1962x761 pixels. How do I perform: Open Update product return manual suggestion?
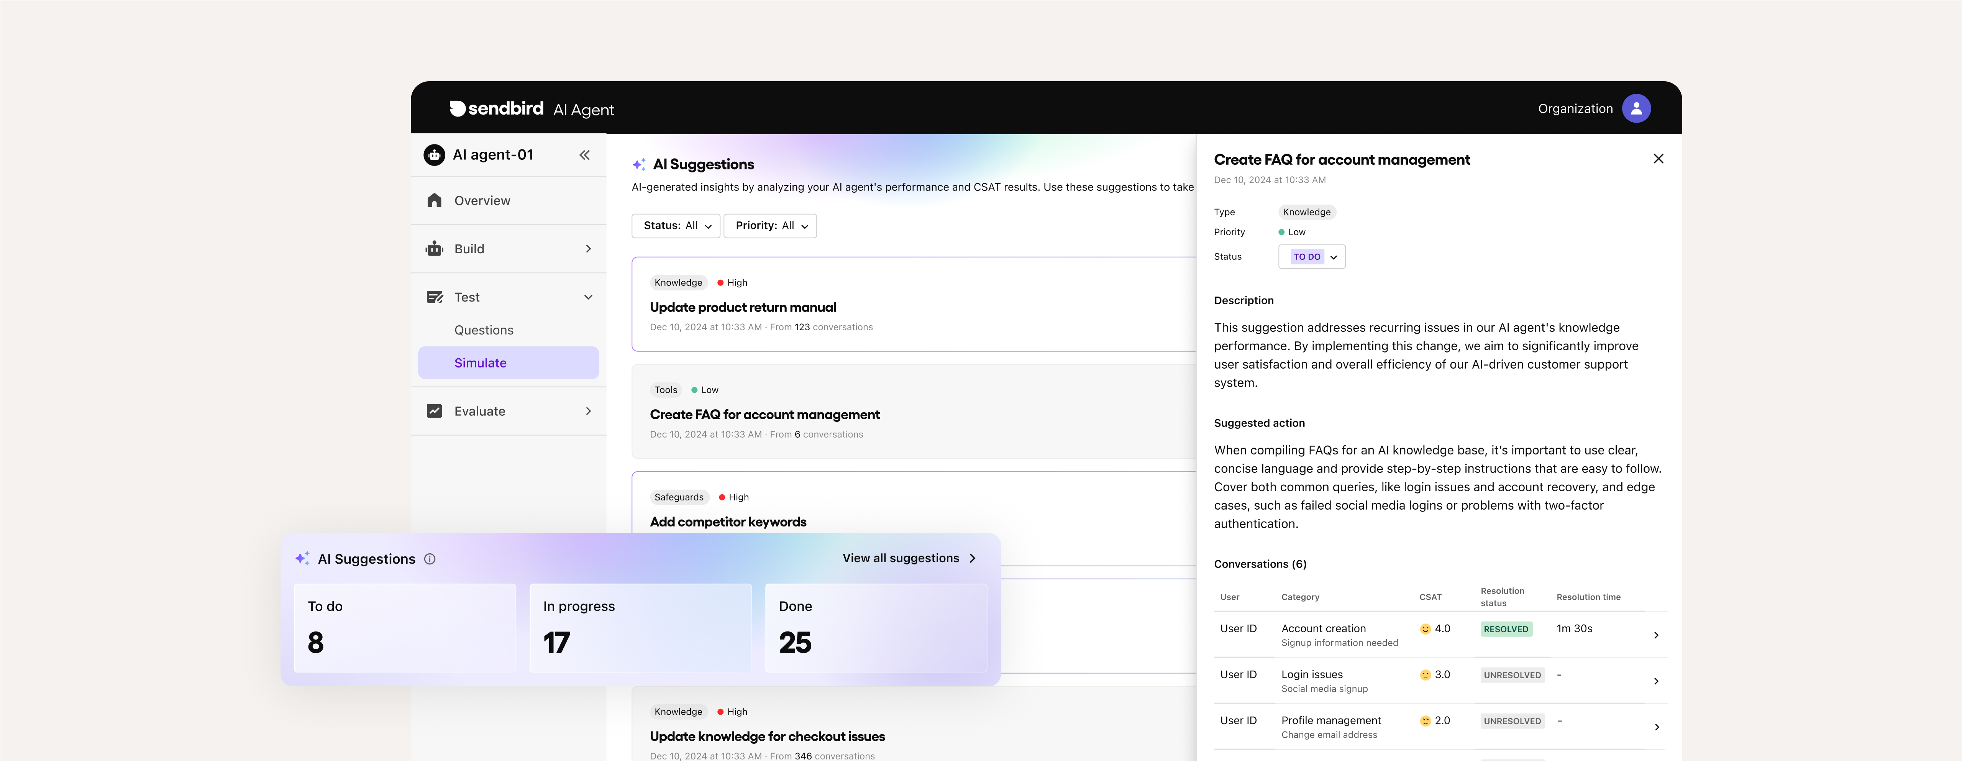point(913,304)
